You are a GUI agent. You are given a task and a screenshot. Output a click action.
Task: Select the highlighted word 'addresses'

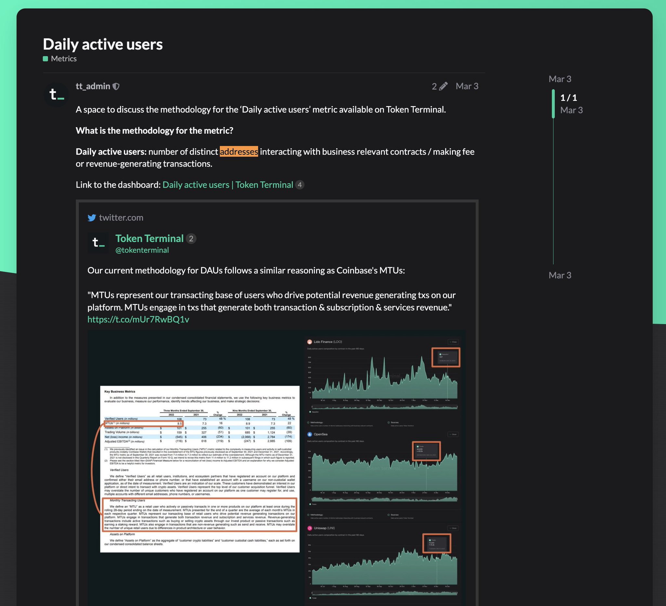pyautogui.click(x=239, y=152)
